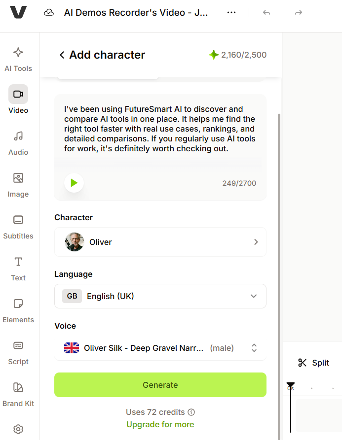Open the Image sidebar section
Image resolution: width=342 pixels, height=440 pixels.
coord(18,185)
